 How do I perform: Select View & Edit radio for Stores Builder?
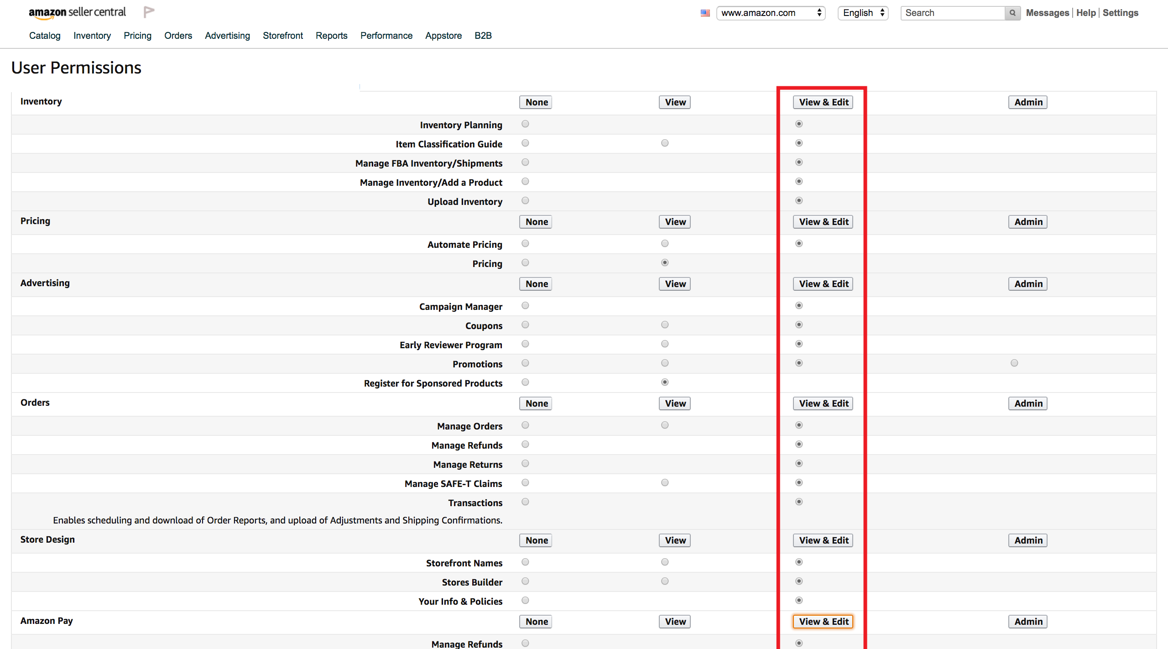point(799,581)
